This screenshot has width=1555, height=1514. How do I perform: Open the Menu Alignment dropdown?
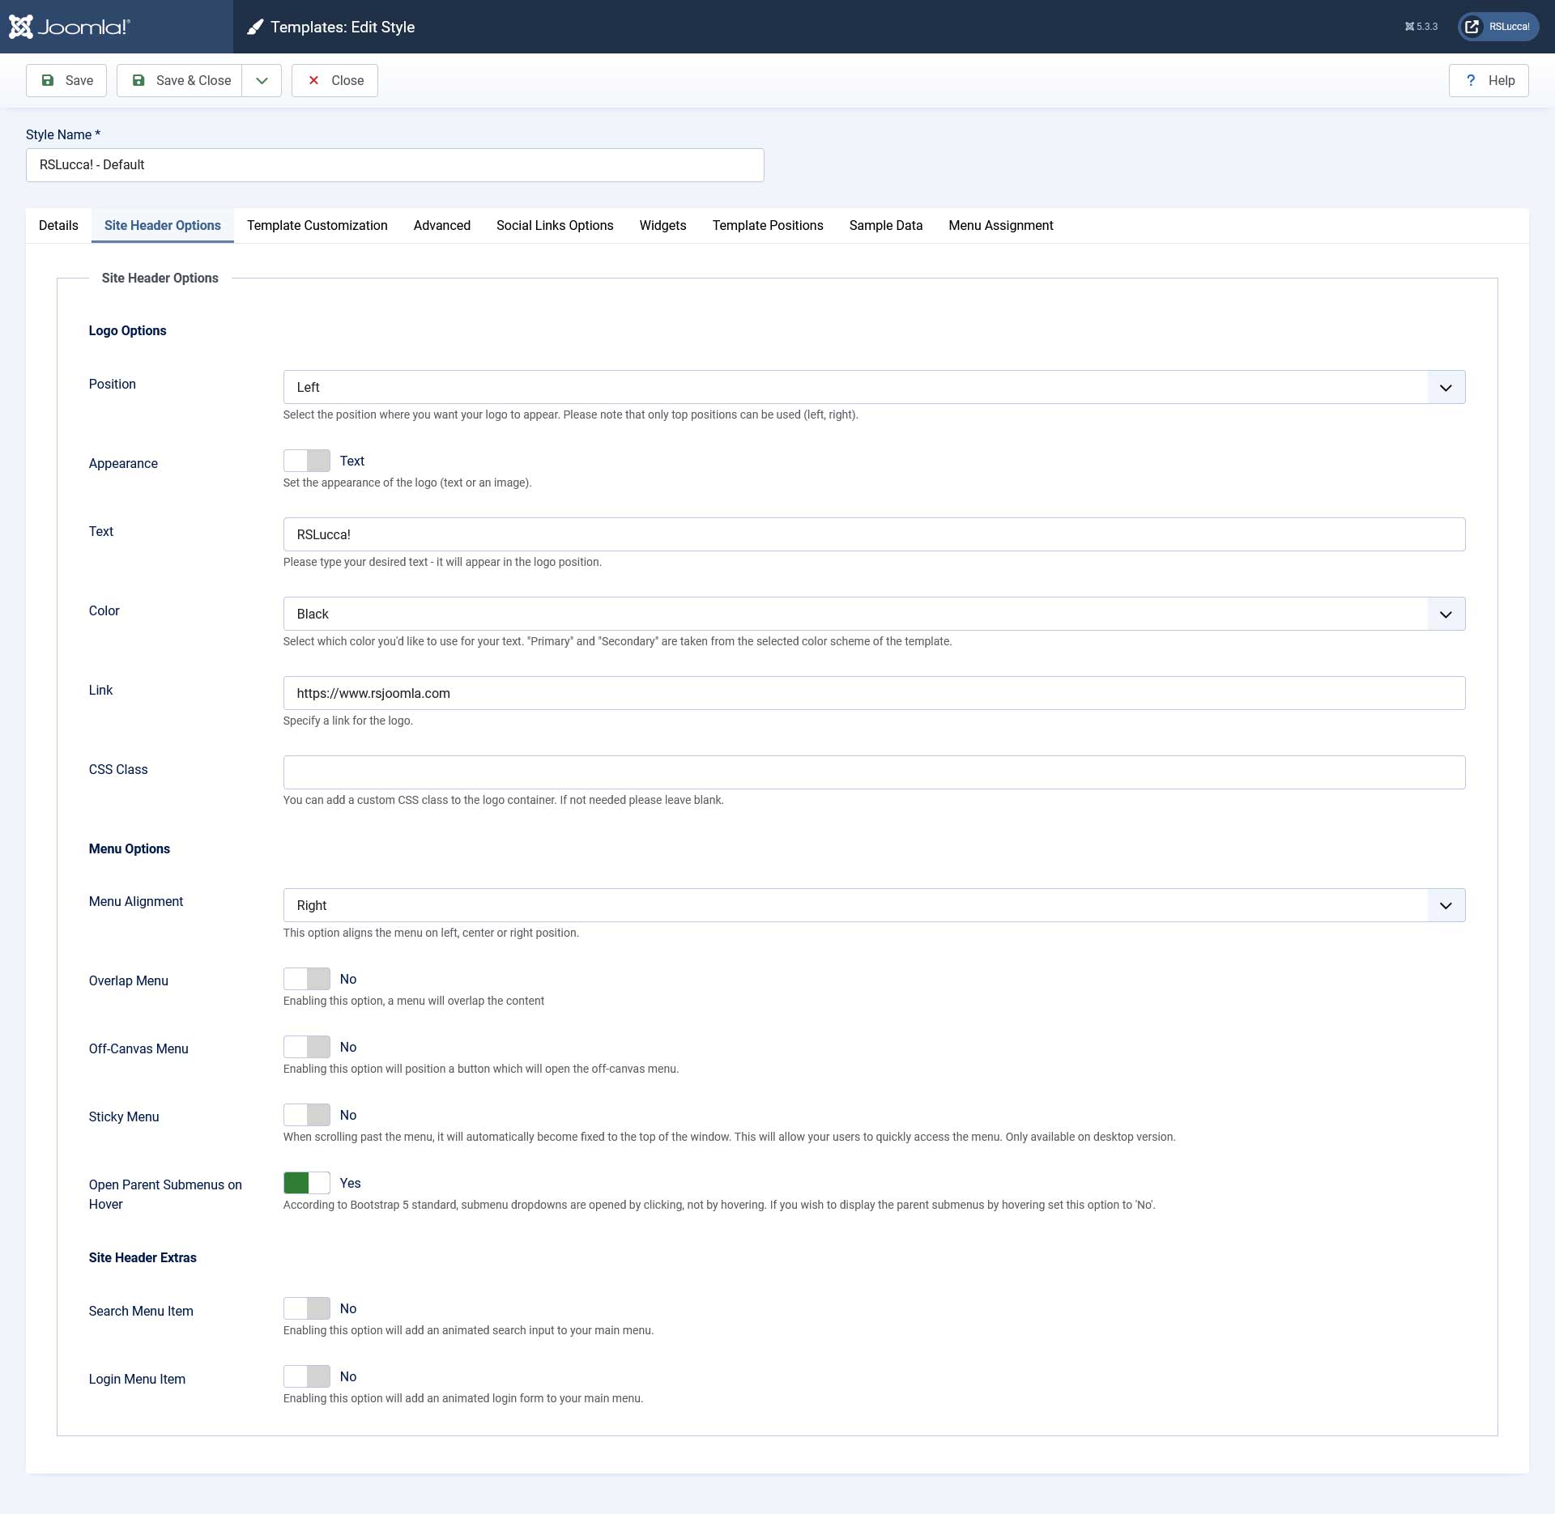click(873, 905)
